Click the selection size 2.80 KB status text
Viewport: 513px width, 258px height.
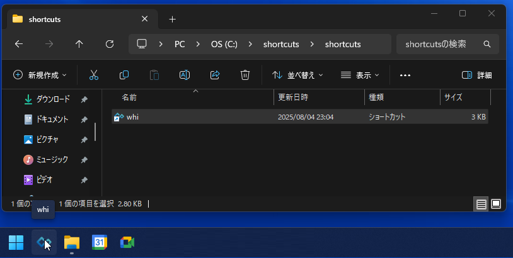pyautogui.click(x=130, y=204)
